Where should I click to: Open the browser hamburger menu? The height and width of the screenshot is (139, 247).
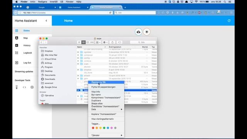pos(231,13)
